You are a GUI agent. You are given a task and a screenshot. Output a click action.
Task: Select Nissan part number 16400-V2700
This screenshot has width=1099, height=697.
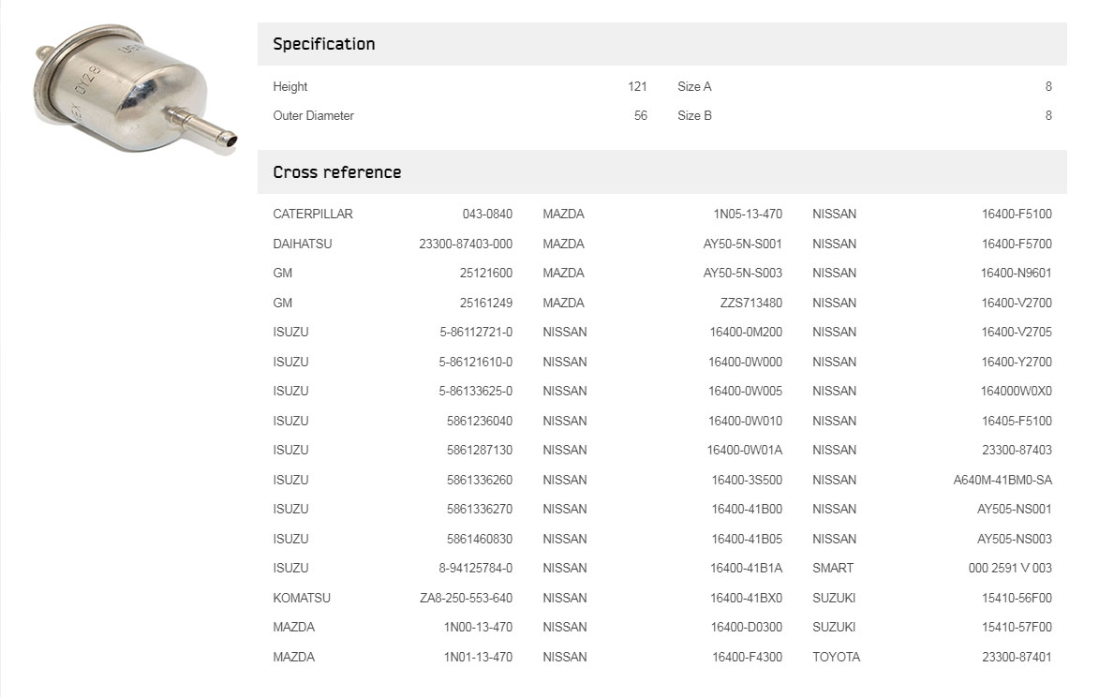pyautogui.click(x=1017, y=304)
